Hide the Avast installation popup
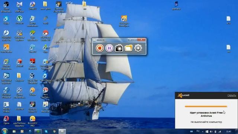Viewport: 238px width, 134px height. (x=232, y=95)
